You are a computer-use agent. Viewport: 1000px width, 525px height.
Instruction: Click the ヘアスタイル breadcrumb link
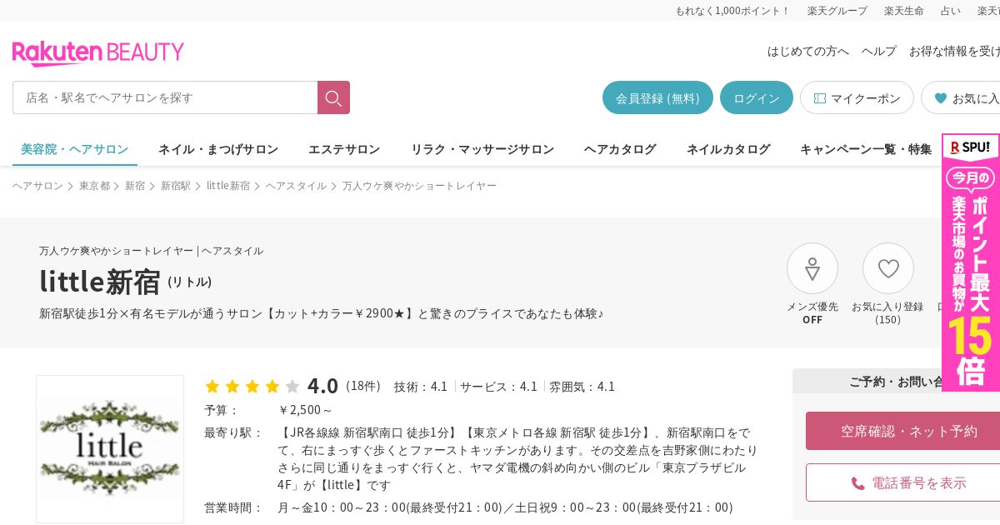pyautogui.click(x=296, y=186)
